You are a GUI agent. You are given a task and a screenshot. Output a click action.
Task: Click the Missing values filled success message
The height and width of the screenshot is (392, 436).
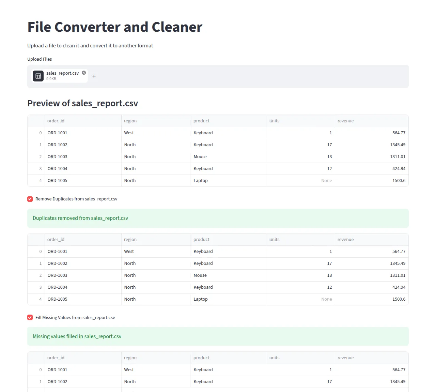pyautogui.click(x=218, y=336)
